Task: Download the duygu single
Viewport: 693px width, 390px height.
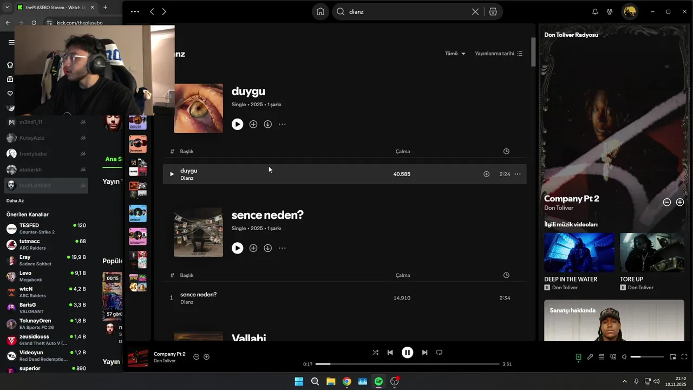Action: pyautogui.click(x=267, y=124)
